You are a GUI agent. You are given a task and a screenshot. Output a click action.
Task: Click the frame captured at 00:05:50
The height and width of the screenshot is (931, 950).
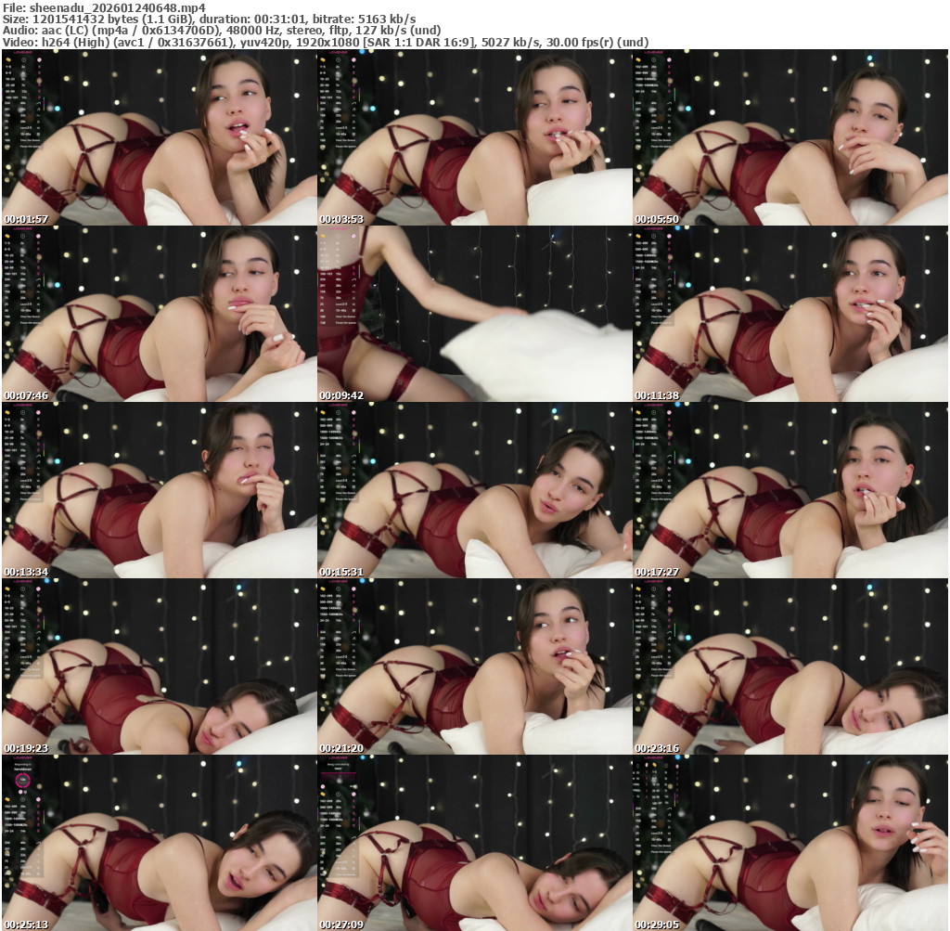[x=790, y=137]
